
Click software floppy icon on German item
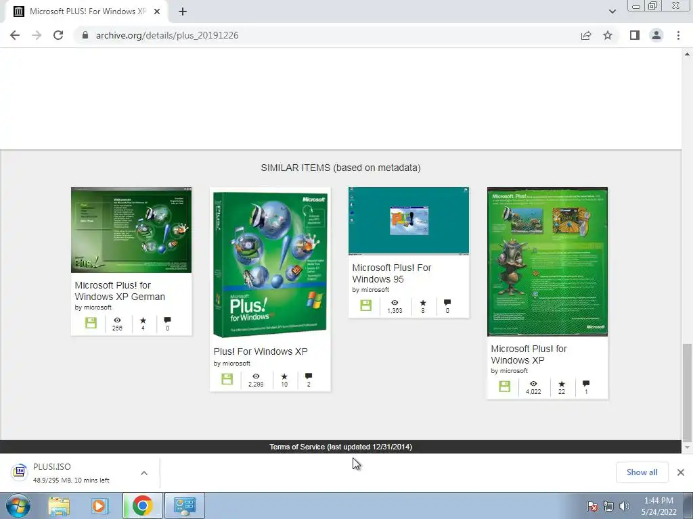click(x=91, y=322)
